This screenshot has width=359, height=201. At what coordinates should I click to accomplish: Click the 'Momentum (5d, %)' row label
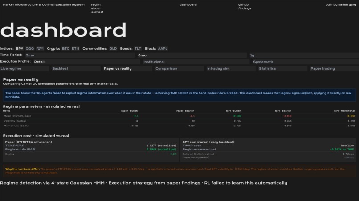16,126
